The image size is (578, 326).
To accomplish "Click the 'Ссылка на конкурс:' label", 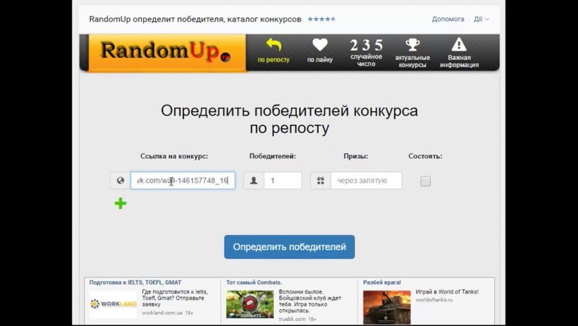I will pyautogui.click(x=174, y=156).
